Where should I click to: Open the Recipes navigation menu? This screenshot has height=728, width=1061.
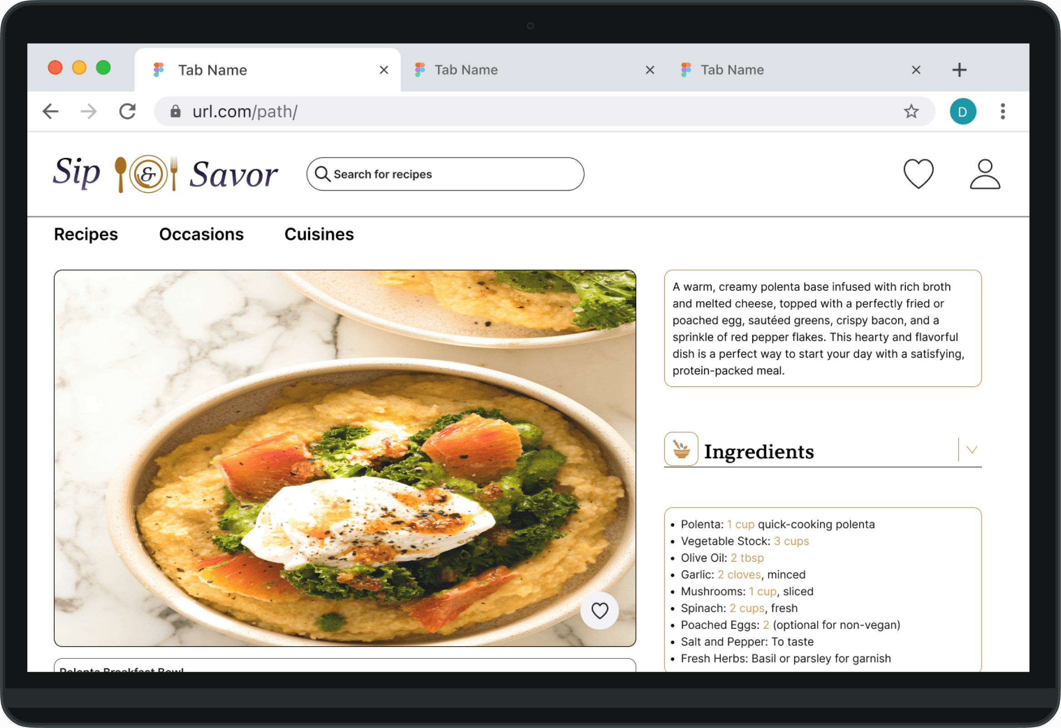coord(86,234)
